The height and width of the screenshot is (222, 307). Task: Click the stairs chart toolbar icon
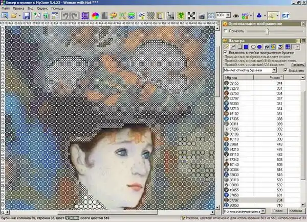tap(170, 16)
